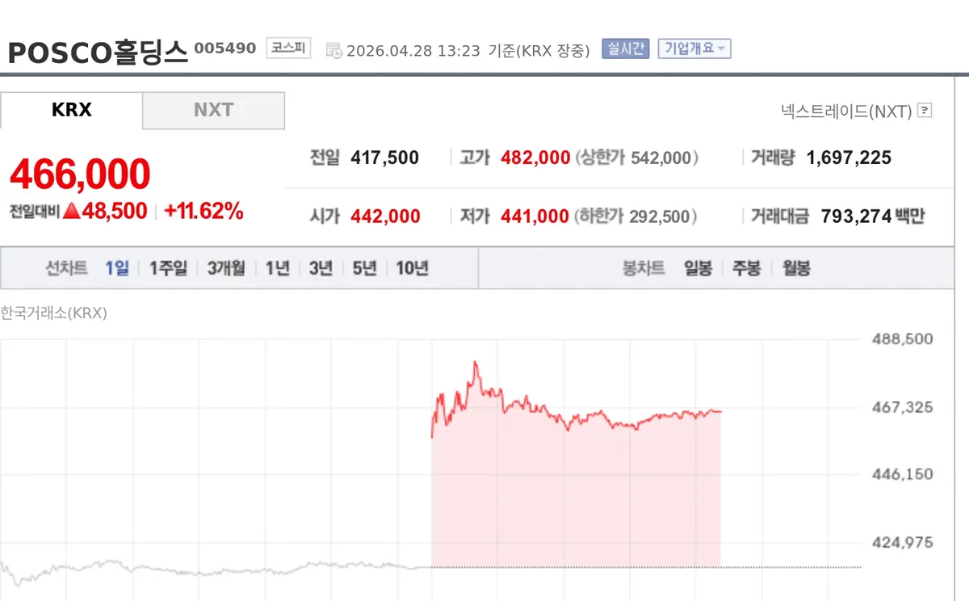Toggle the 실시간 real-time button
This screenshot has height=601, width=969.
(626, 48)
